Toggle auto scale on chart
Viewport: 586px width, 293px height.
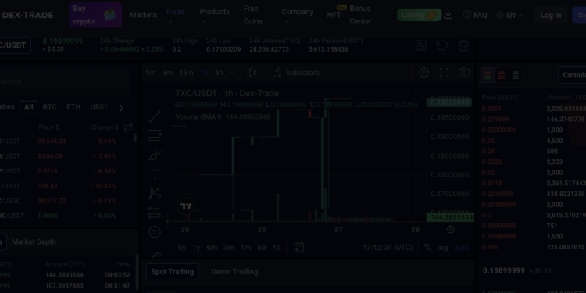461,248
